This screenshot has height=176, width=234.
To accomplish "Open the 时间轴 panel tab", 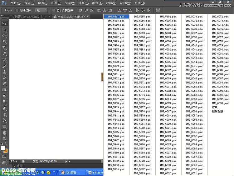I will [x=18, y=166].
